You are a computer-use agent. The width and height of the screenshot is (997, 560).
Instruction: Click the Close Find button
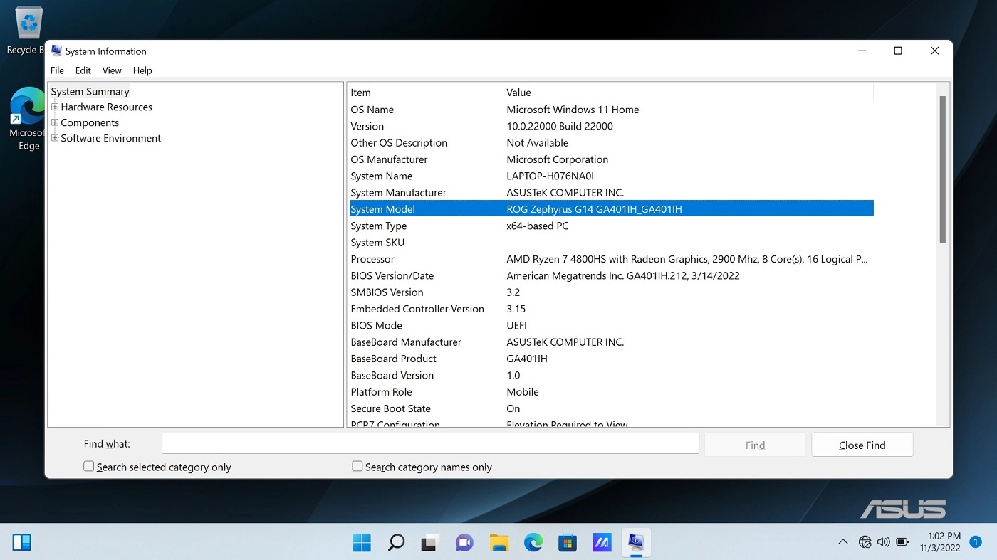[862, 445]
